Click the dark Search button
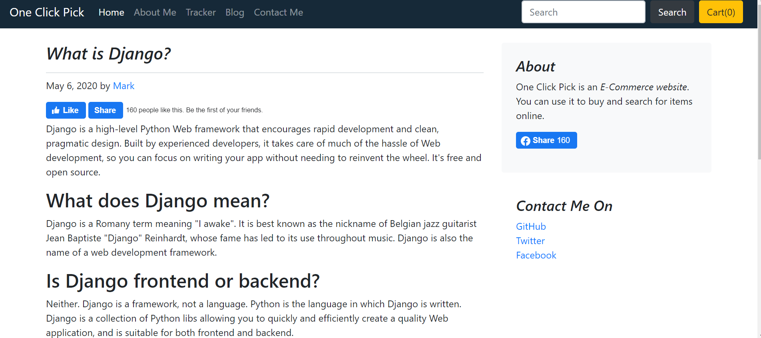The height and width of the screenshot is (338, 761). pyautogui.click(x=672, y=12)
